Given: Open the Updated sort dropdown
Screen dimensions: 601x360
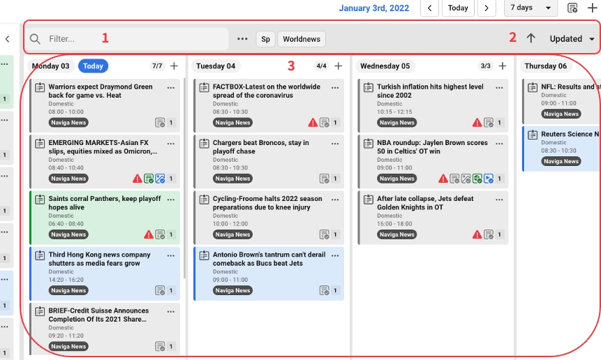Looking at the screenshot, I should pyautogui.click(x=572, y=39).
